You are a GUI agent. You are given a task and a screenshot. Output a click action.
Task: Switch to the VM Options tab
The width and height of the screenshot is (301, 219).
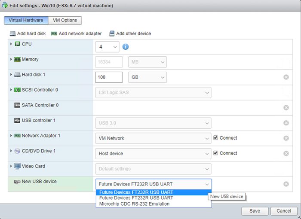[x=64, y=20]
